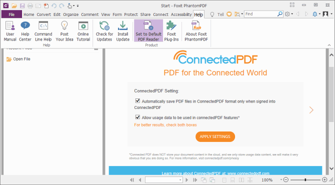Switch to the Protect tab
This screenshot has height=185, width=335.
click(x=131, y=14)
